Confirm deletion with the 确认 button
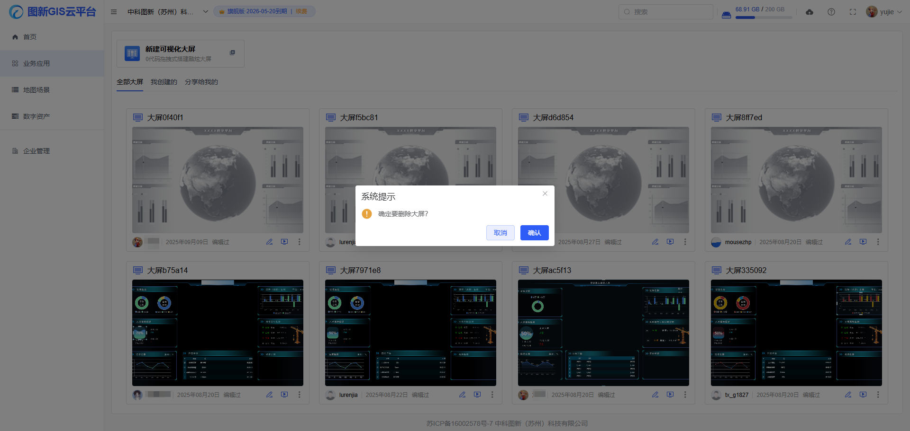Image resolution: width=910 pixels, height=431 pixels. pyautogui.click(x=534, y=233)
